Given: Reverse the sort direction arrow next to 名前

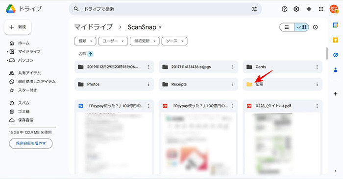Looking at the screenshot, I should 90,54.
